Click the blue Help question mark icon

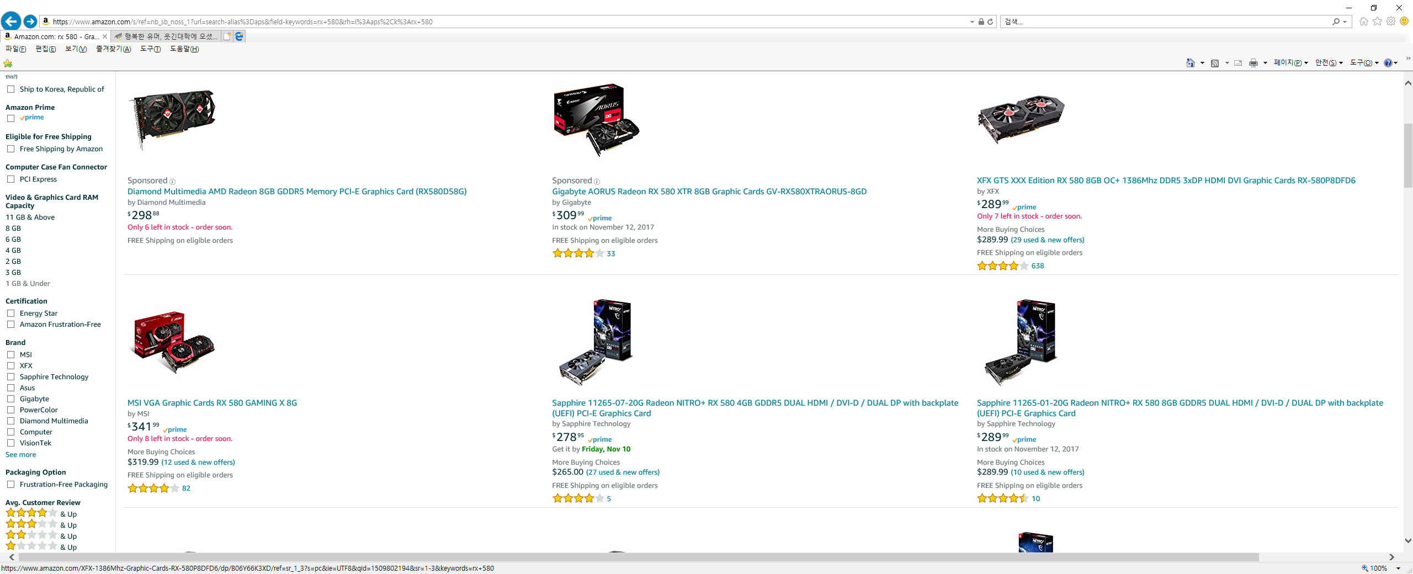pos(1388,63)
